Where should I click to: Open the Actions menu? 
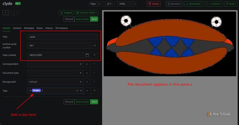point(215,4)
